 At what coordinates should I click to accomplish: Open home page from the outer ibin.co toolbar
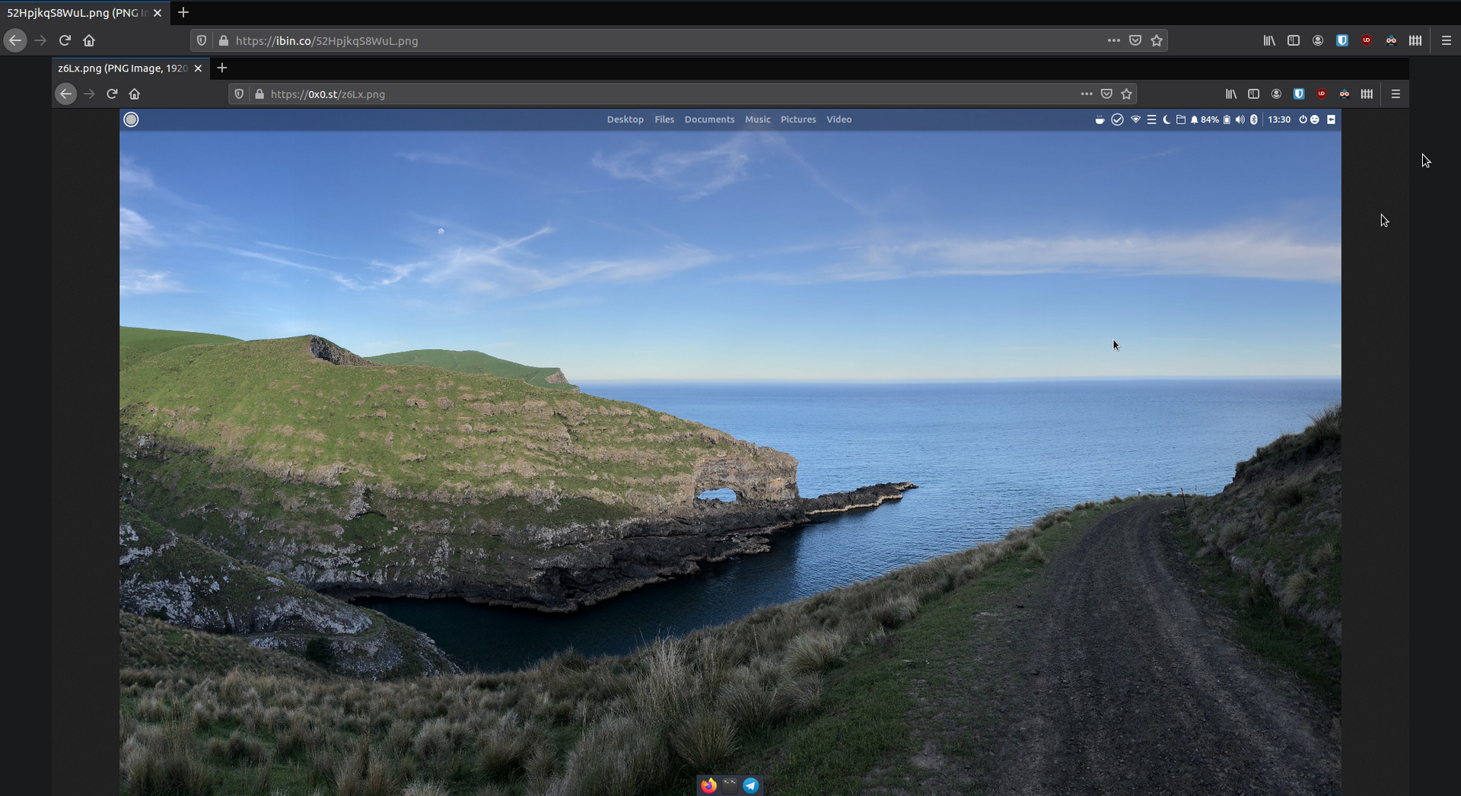[x=89, y=40]
